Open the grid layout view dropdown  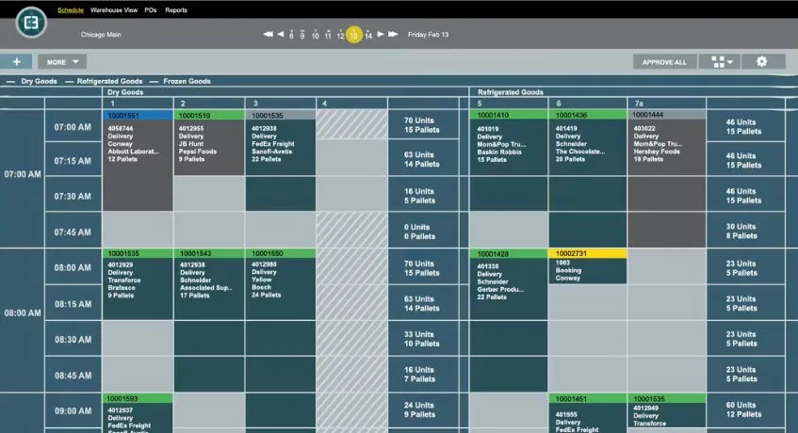[x=721, y=62]
